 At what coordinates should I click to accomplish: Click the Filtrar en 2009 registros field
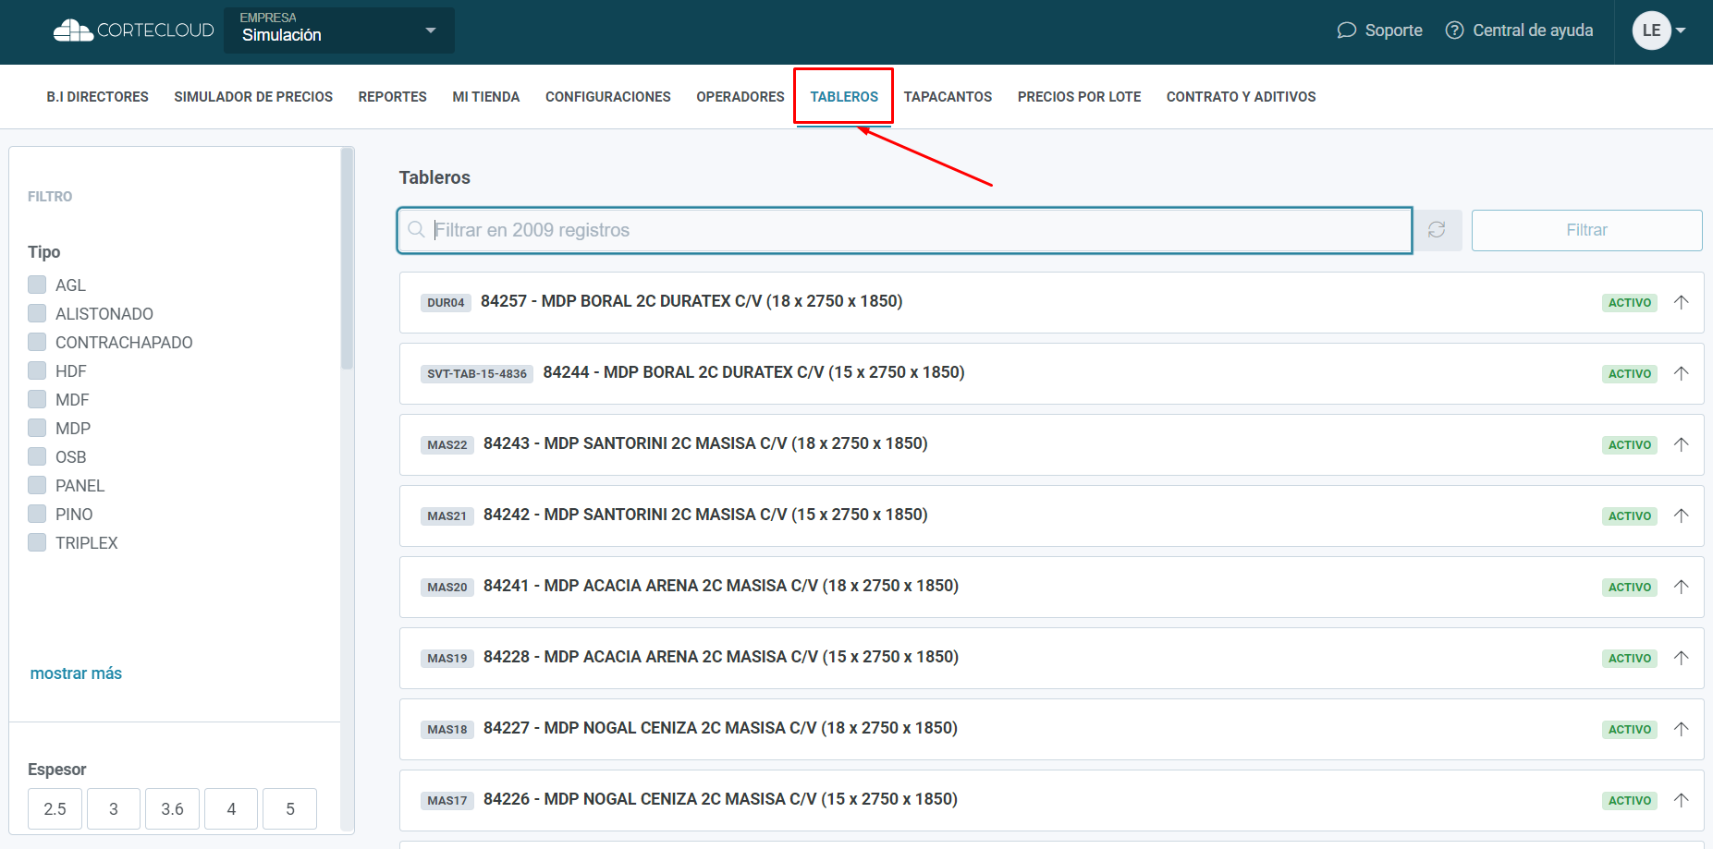(905, 230)
